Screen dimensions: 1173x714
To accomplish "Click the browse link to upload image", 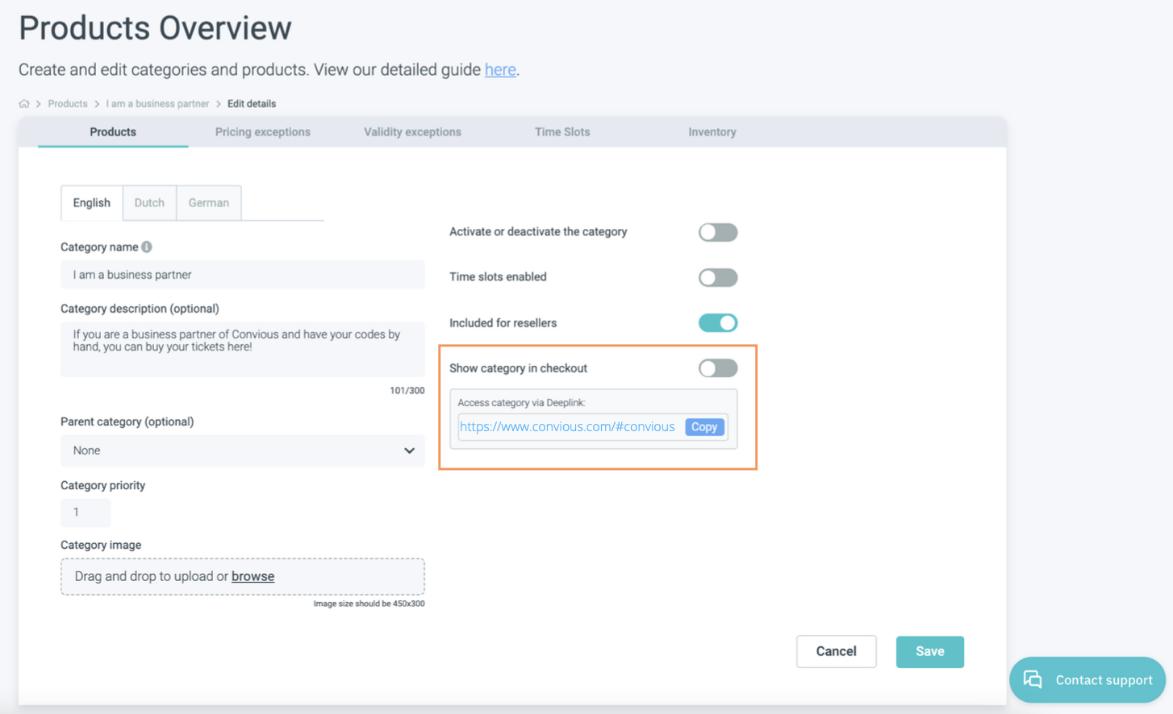I will pyautogui.click(x=253, y=576).
